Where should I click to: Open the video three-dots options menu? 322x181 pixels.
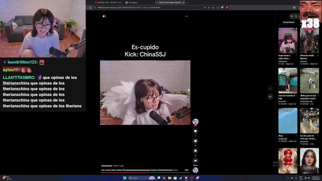[186, 16]
